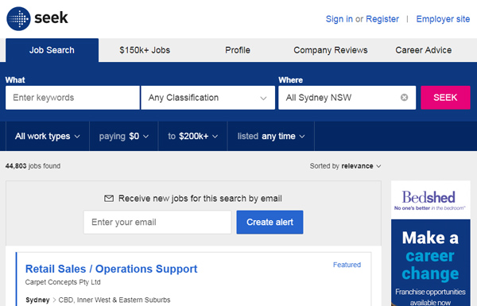This screenshot has height=306, width=477.
Task: Open Retail Sales / Operations Support job listing
Action: point(111,269)
